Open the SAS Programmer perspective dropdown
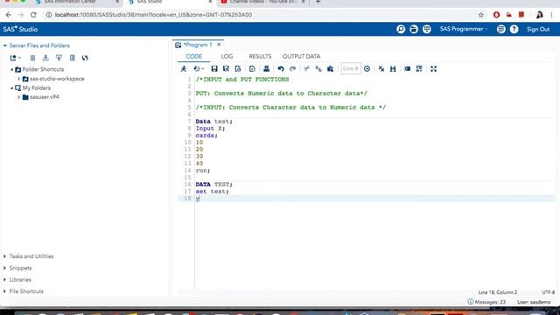This screenshot has height=315, width=560. (464, 29)
